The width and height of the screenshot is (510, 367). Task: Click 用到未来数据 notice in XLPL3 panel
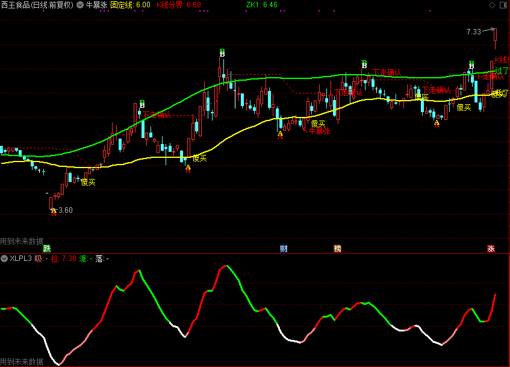pyautogui.click(x=22, y=362)
